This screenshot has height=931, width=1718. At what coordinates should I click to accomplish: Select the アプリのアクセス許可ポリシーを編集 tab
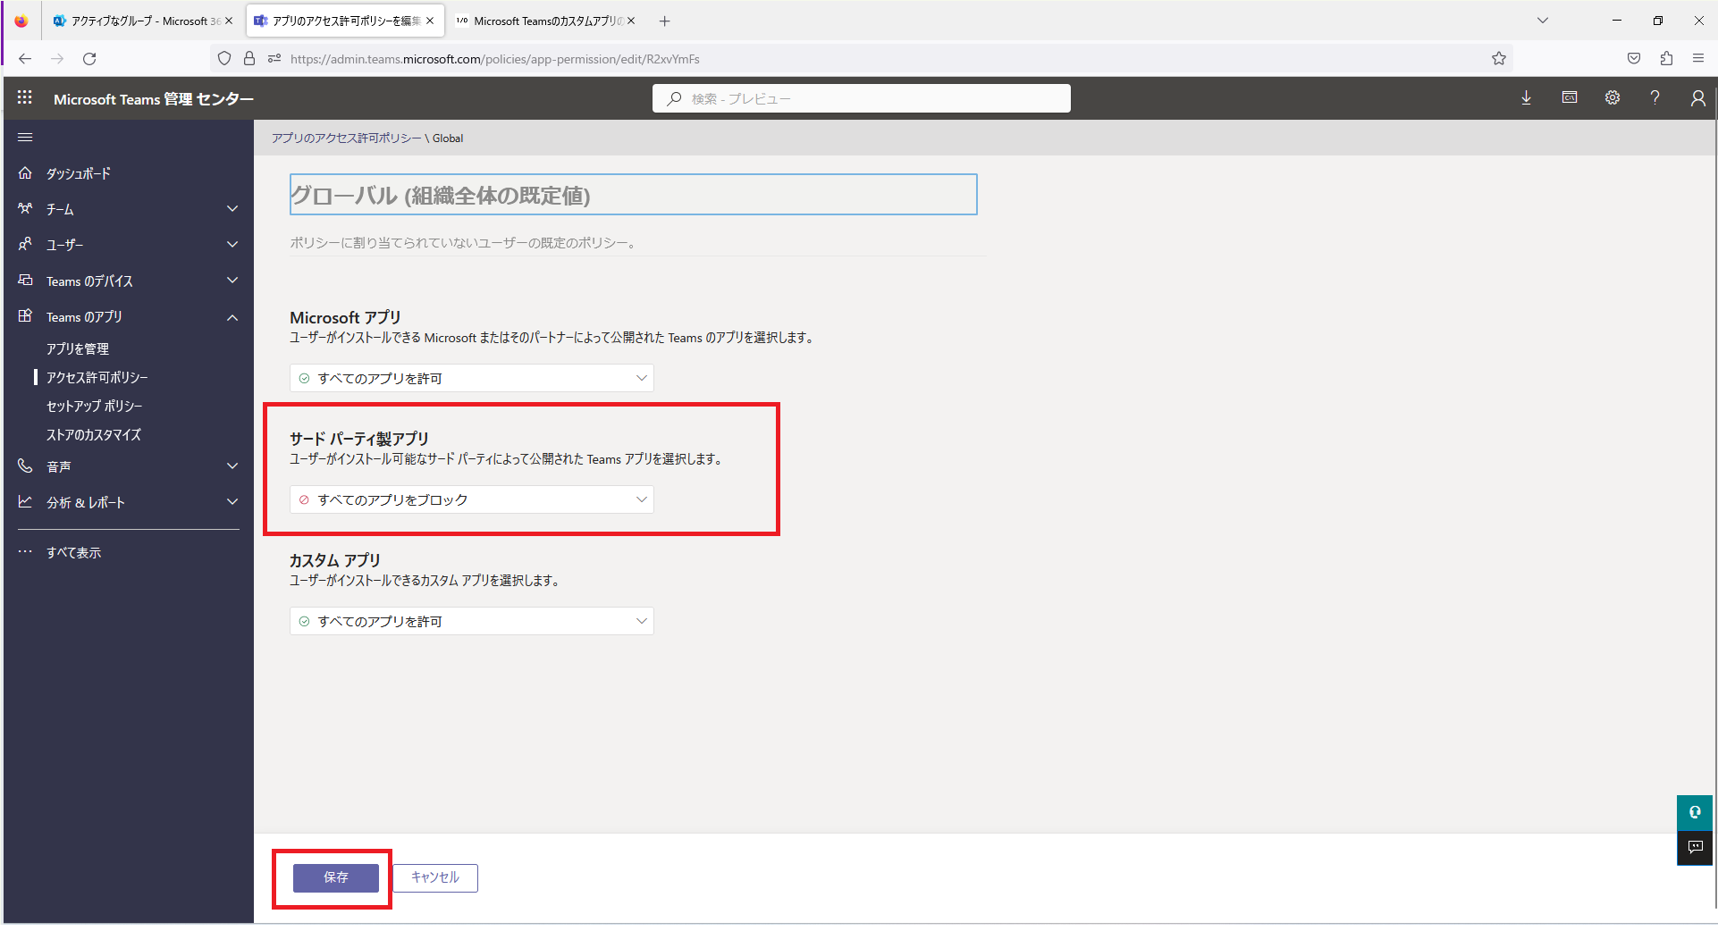point(345,21)
